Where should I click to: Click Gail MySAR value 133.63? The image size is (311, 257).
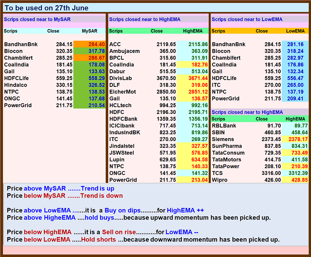96,71
